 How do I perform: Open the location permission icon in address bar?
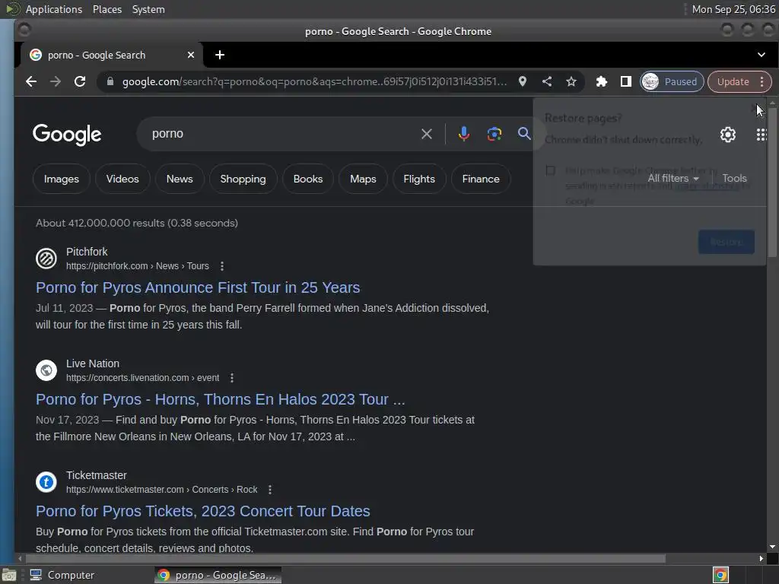click(522, 81)
